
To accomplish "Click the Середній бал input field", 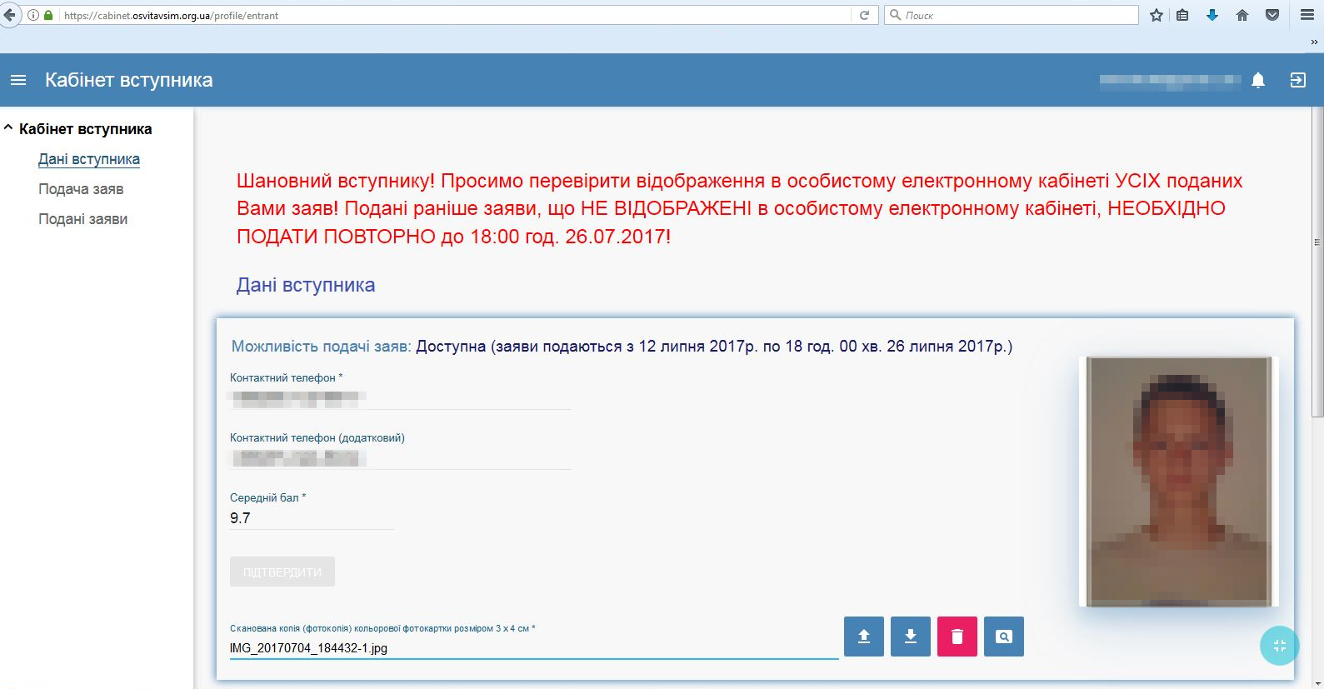I will pos(311,518).
